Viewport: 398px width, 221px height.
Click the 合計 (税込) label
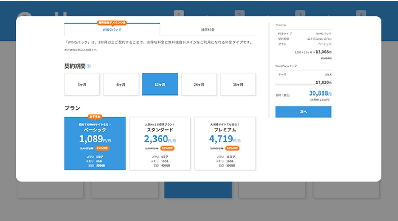pyautogui.click(x=283, y=95)
